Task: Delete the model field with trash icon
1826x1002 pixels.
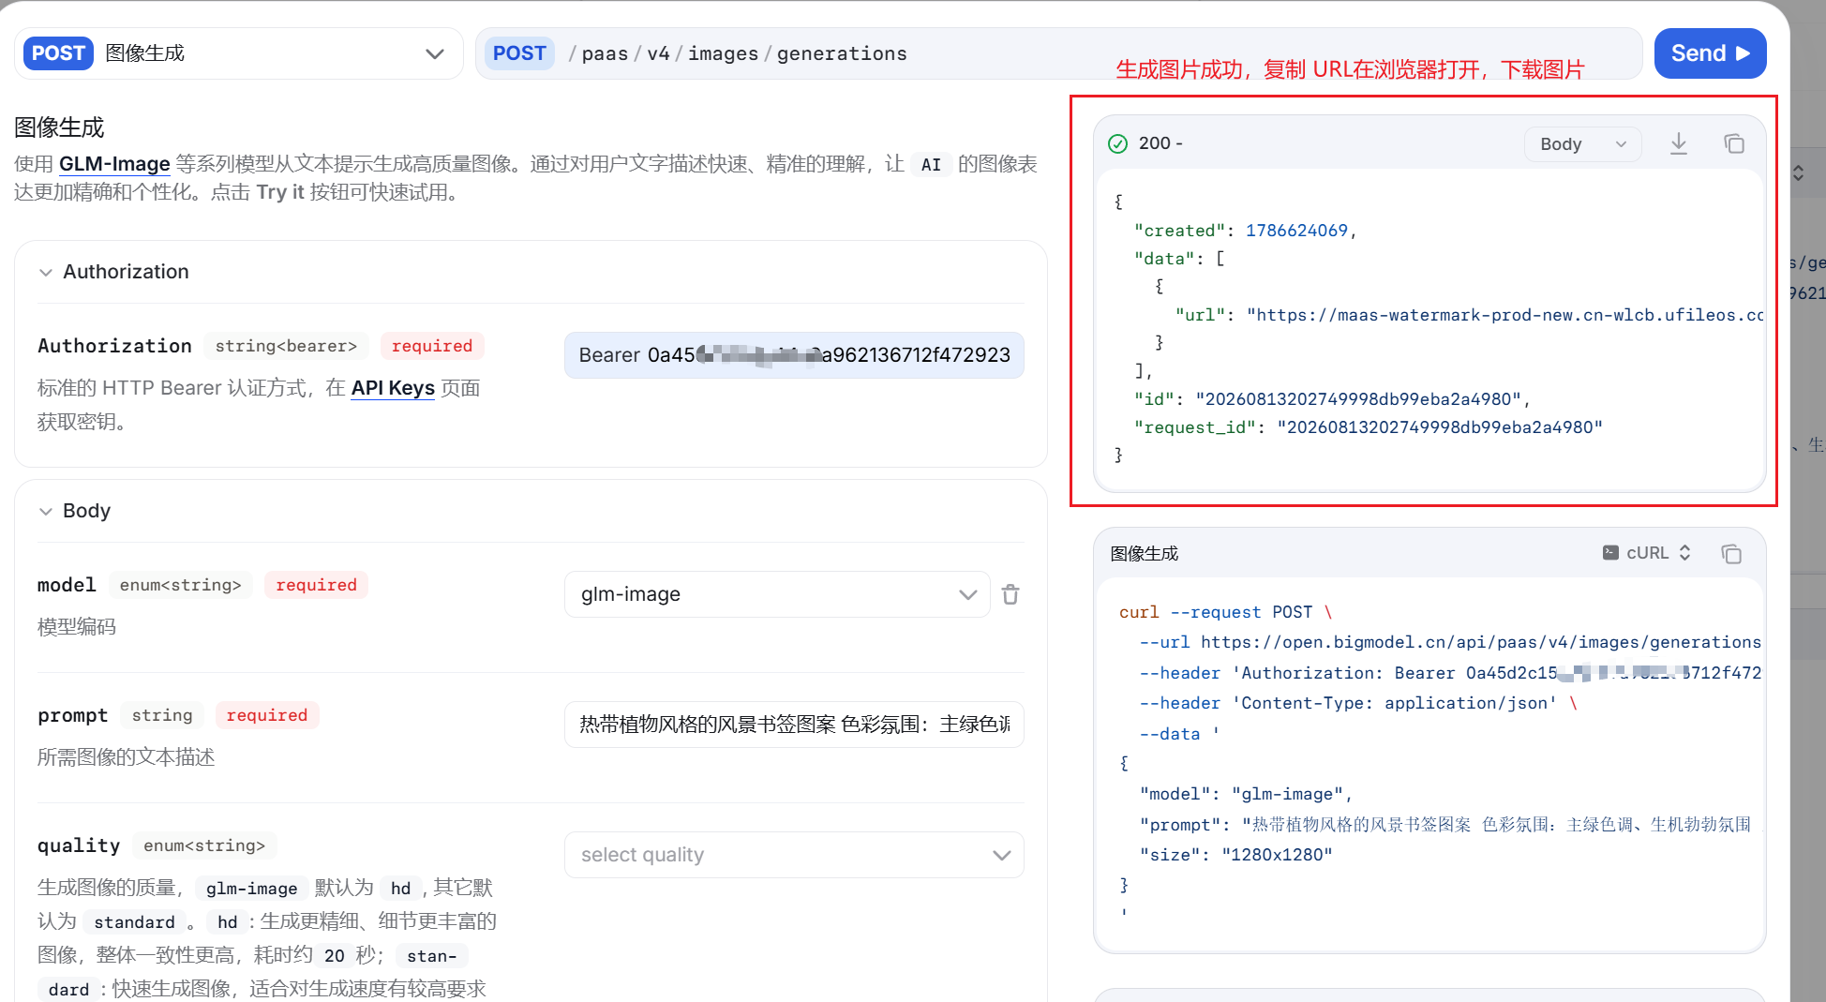Action: click(x=1010, y=594)
